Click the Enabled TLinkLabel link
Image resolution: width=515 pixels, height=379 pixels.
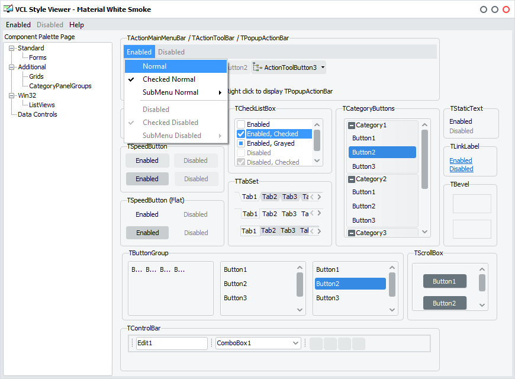point(461,160)
